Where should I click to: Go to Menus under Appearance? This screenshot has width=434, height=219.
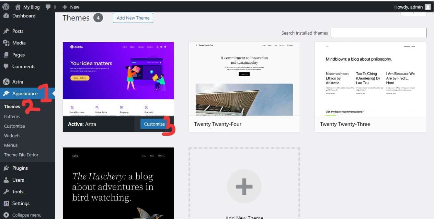[x=11, y=145]
